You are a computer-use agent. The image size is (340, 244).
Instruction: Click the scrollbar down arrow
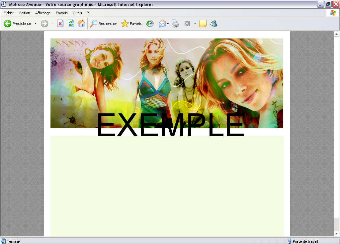pos(336,234)
